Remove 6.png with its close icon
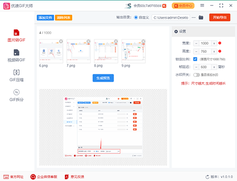237x181 pixels. tap(61, 42)
